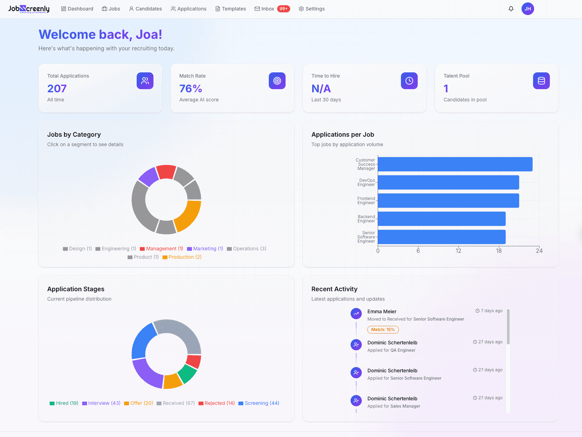Image resolution: width=582 pixels, height=437 pixels.
Task: Click the Recent Activity scrollbar
Action: tap(508, 327)
